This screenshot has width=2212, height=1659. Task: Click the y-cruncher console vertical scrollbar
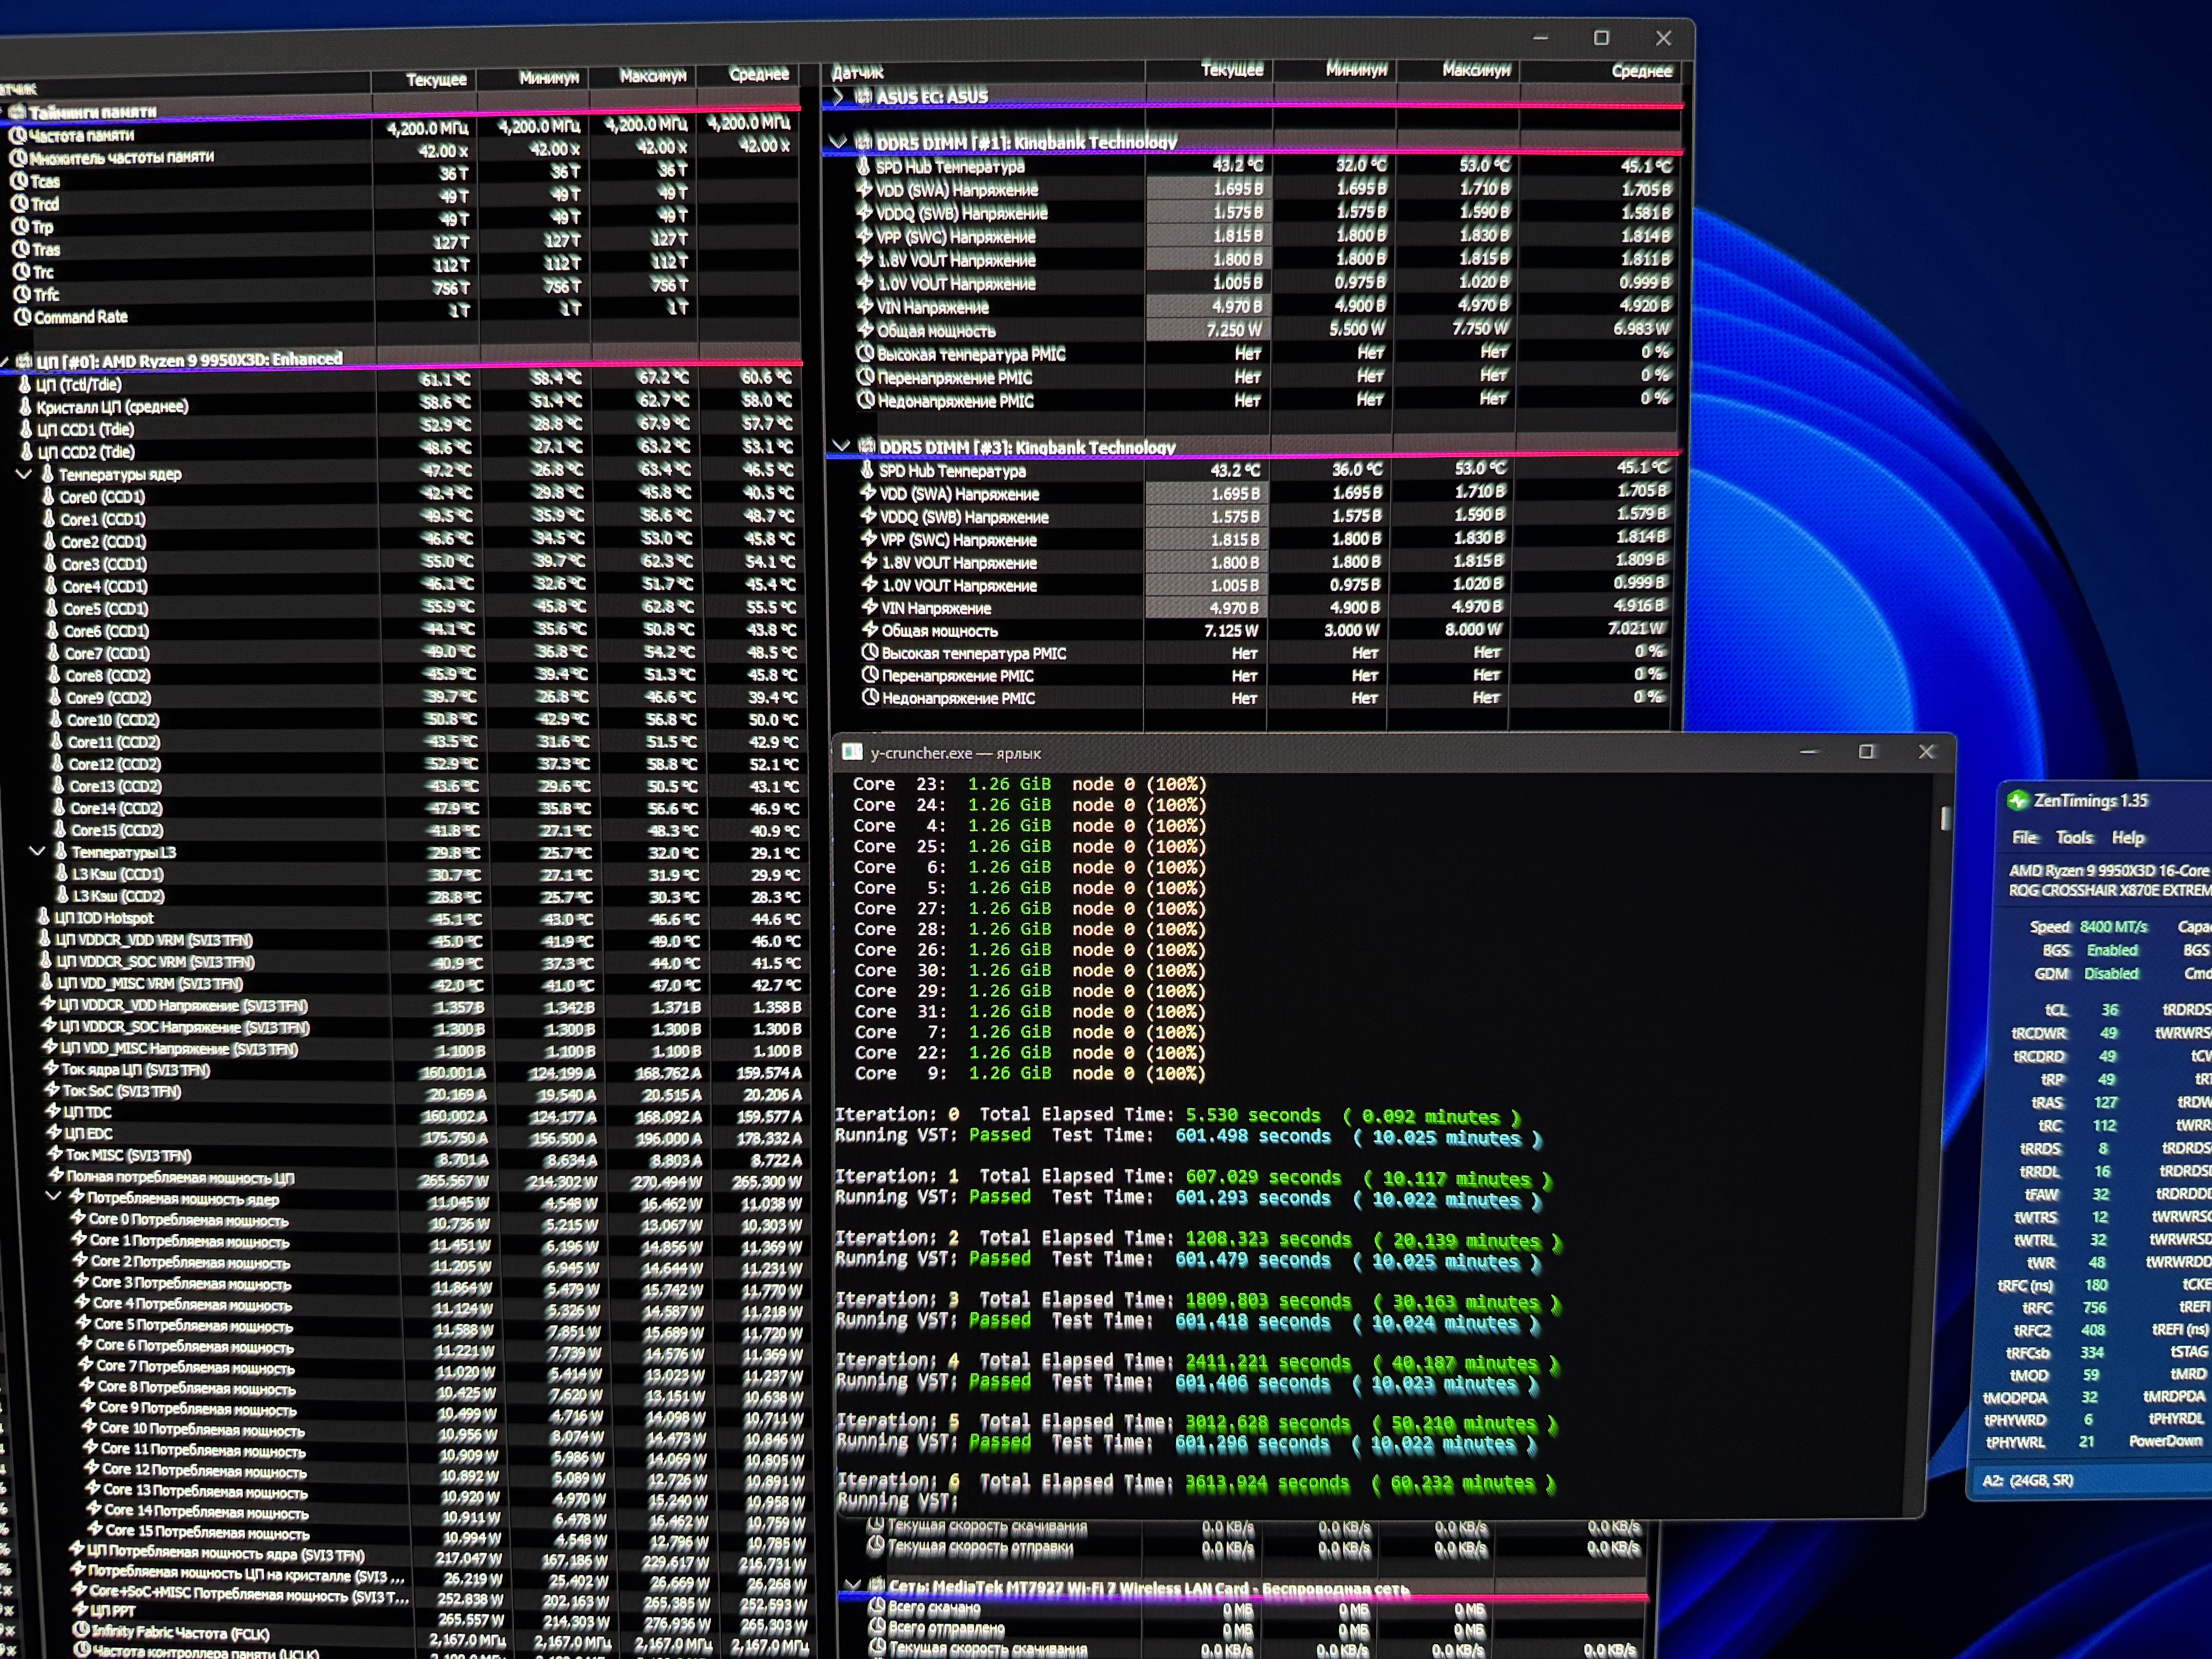coord(1945,818)
